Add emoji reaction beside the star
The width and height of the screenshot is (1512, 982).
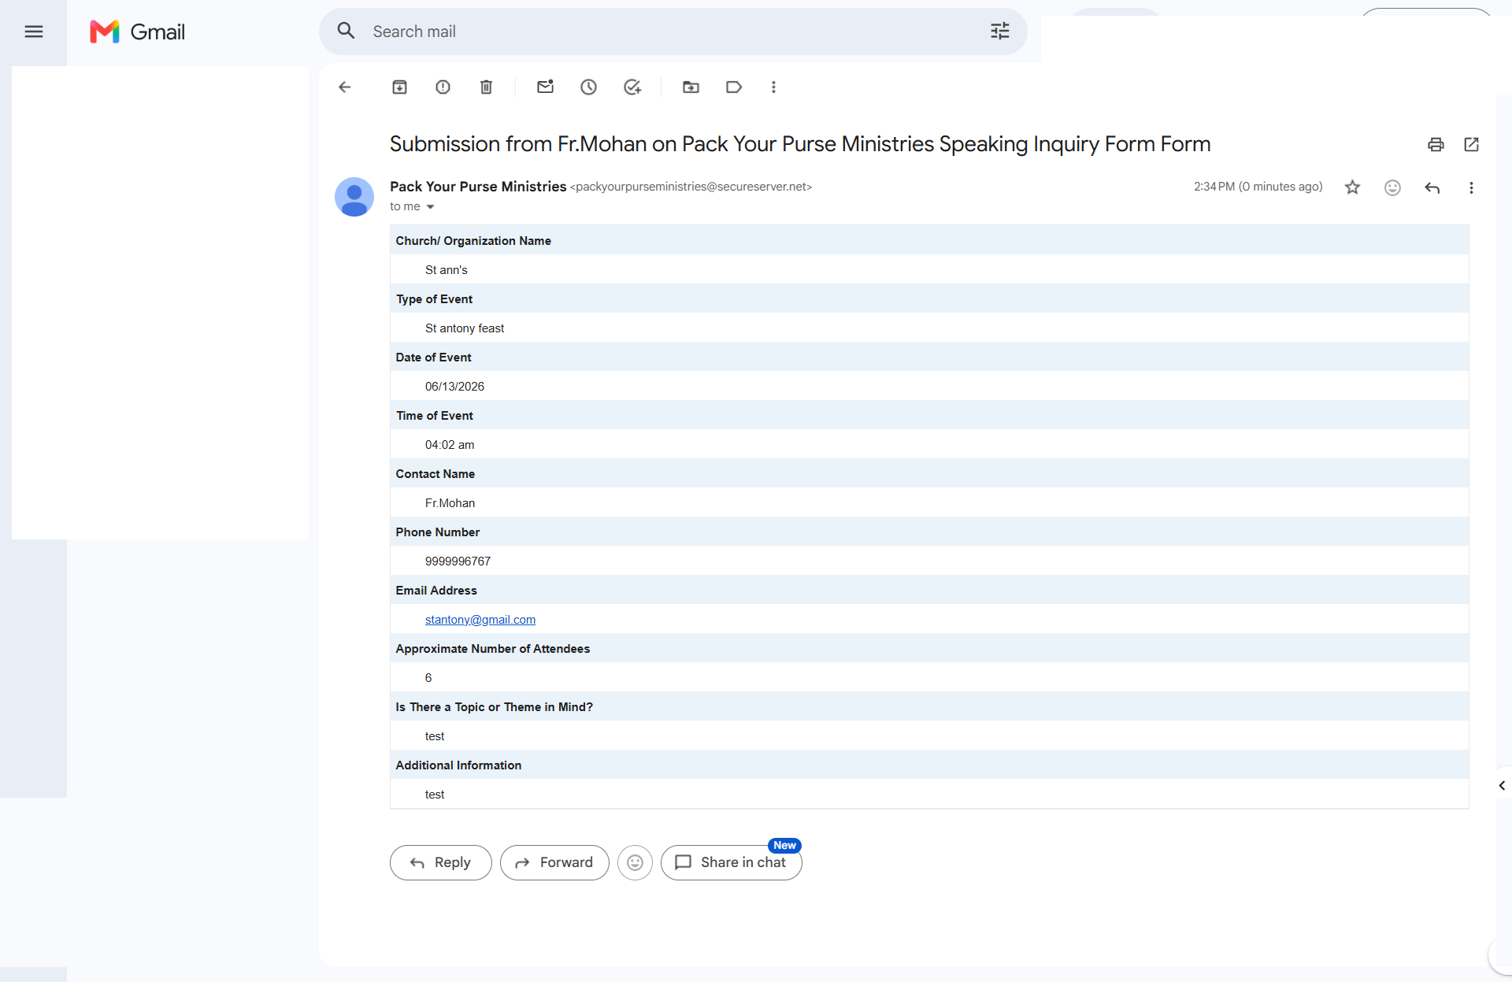1392,187
